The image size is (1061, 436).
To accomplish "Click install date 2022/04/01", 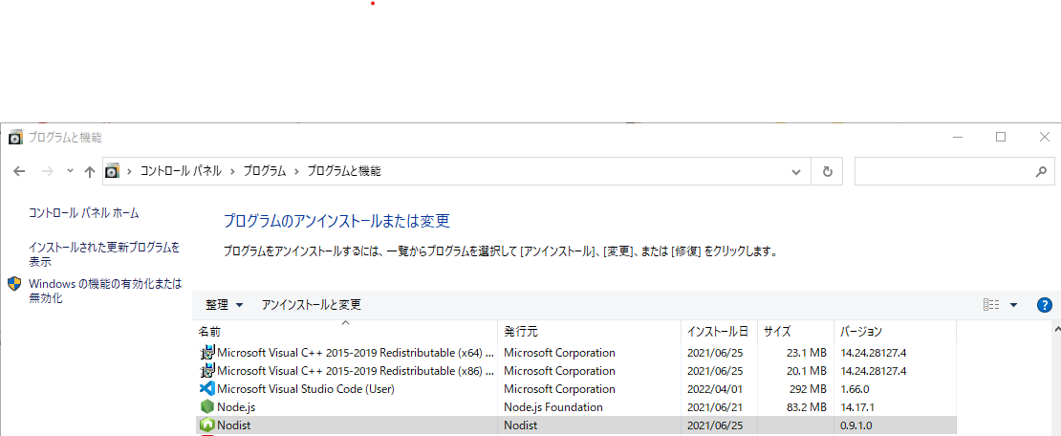I will (x=715, y=389).
